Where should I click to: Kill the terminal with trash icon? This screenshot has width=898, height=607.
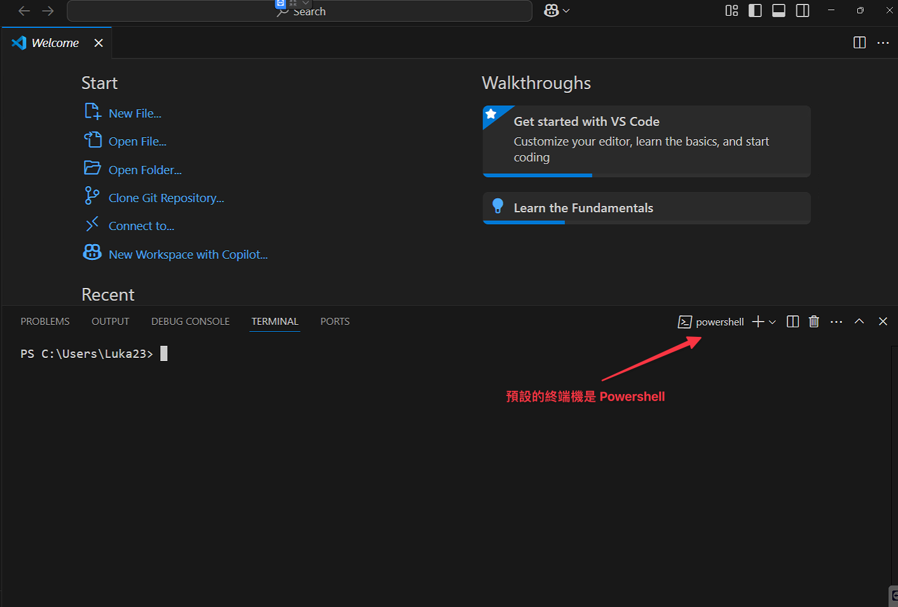tap(814, 322)
